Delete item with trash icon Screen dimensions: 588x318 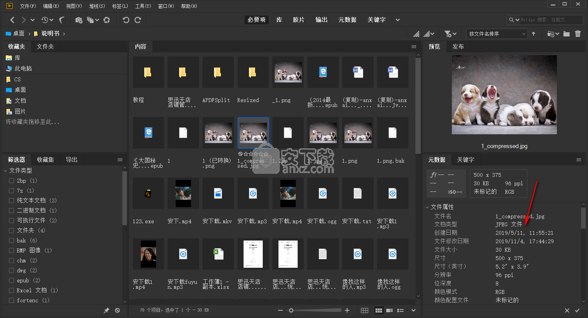coord(578,34)
